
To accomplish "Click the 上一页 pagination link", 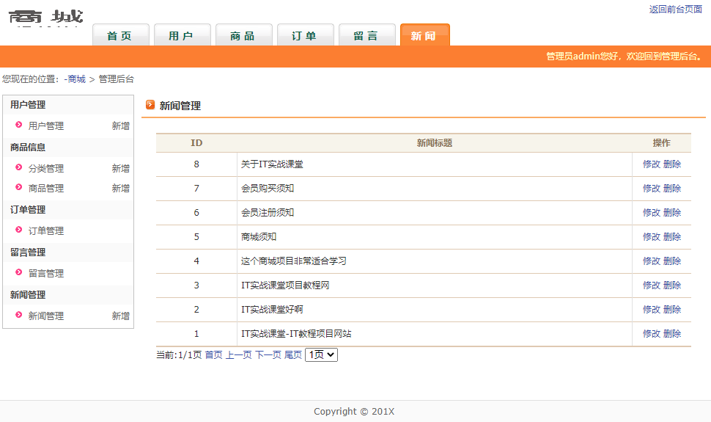I will click(x=238, y=354).
